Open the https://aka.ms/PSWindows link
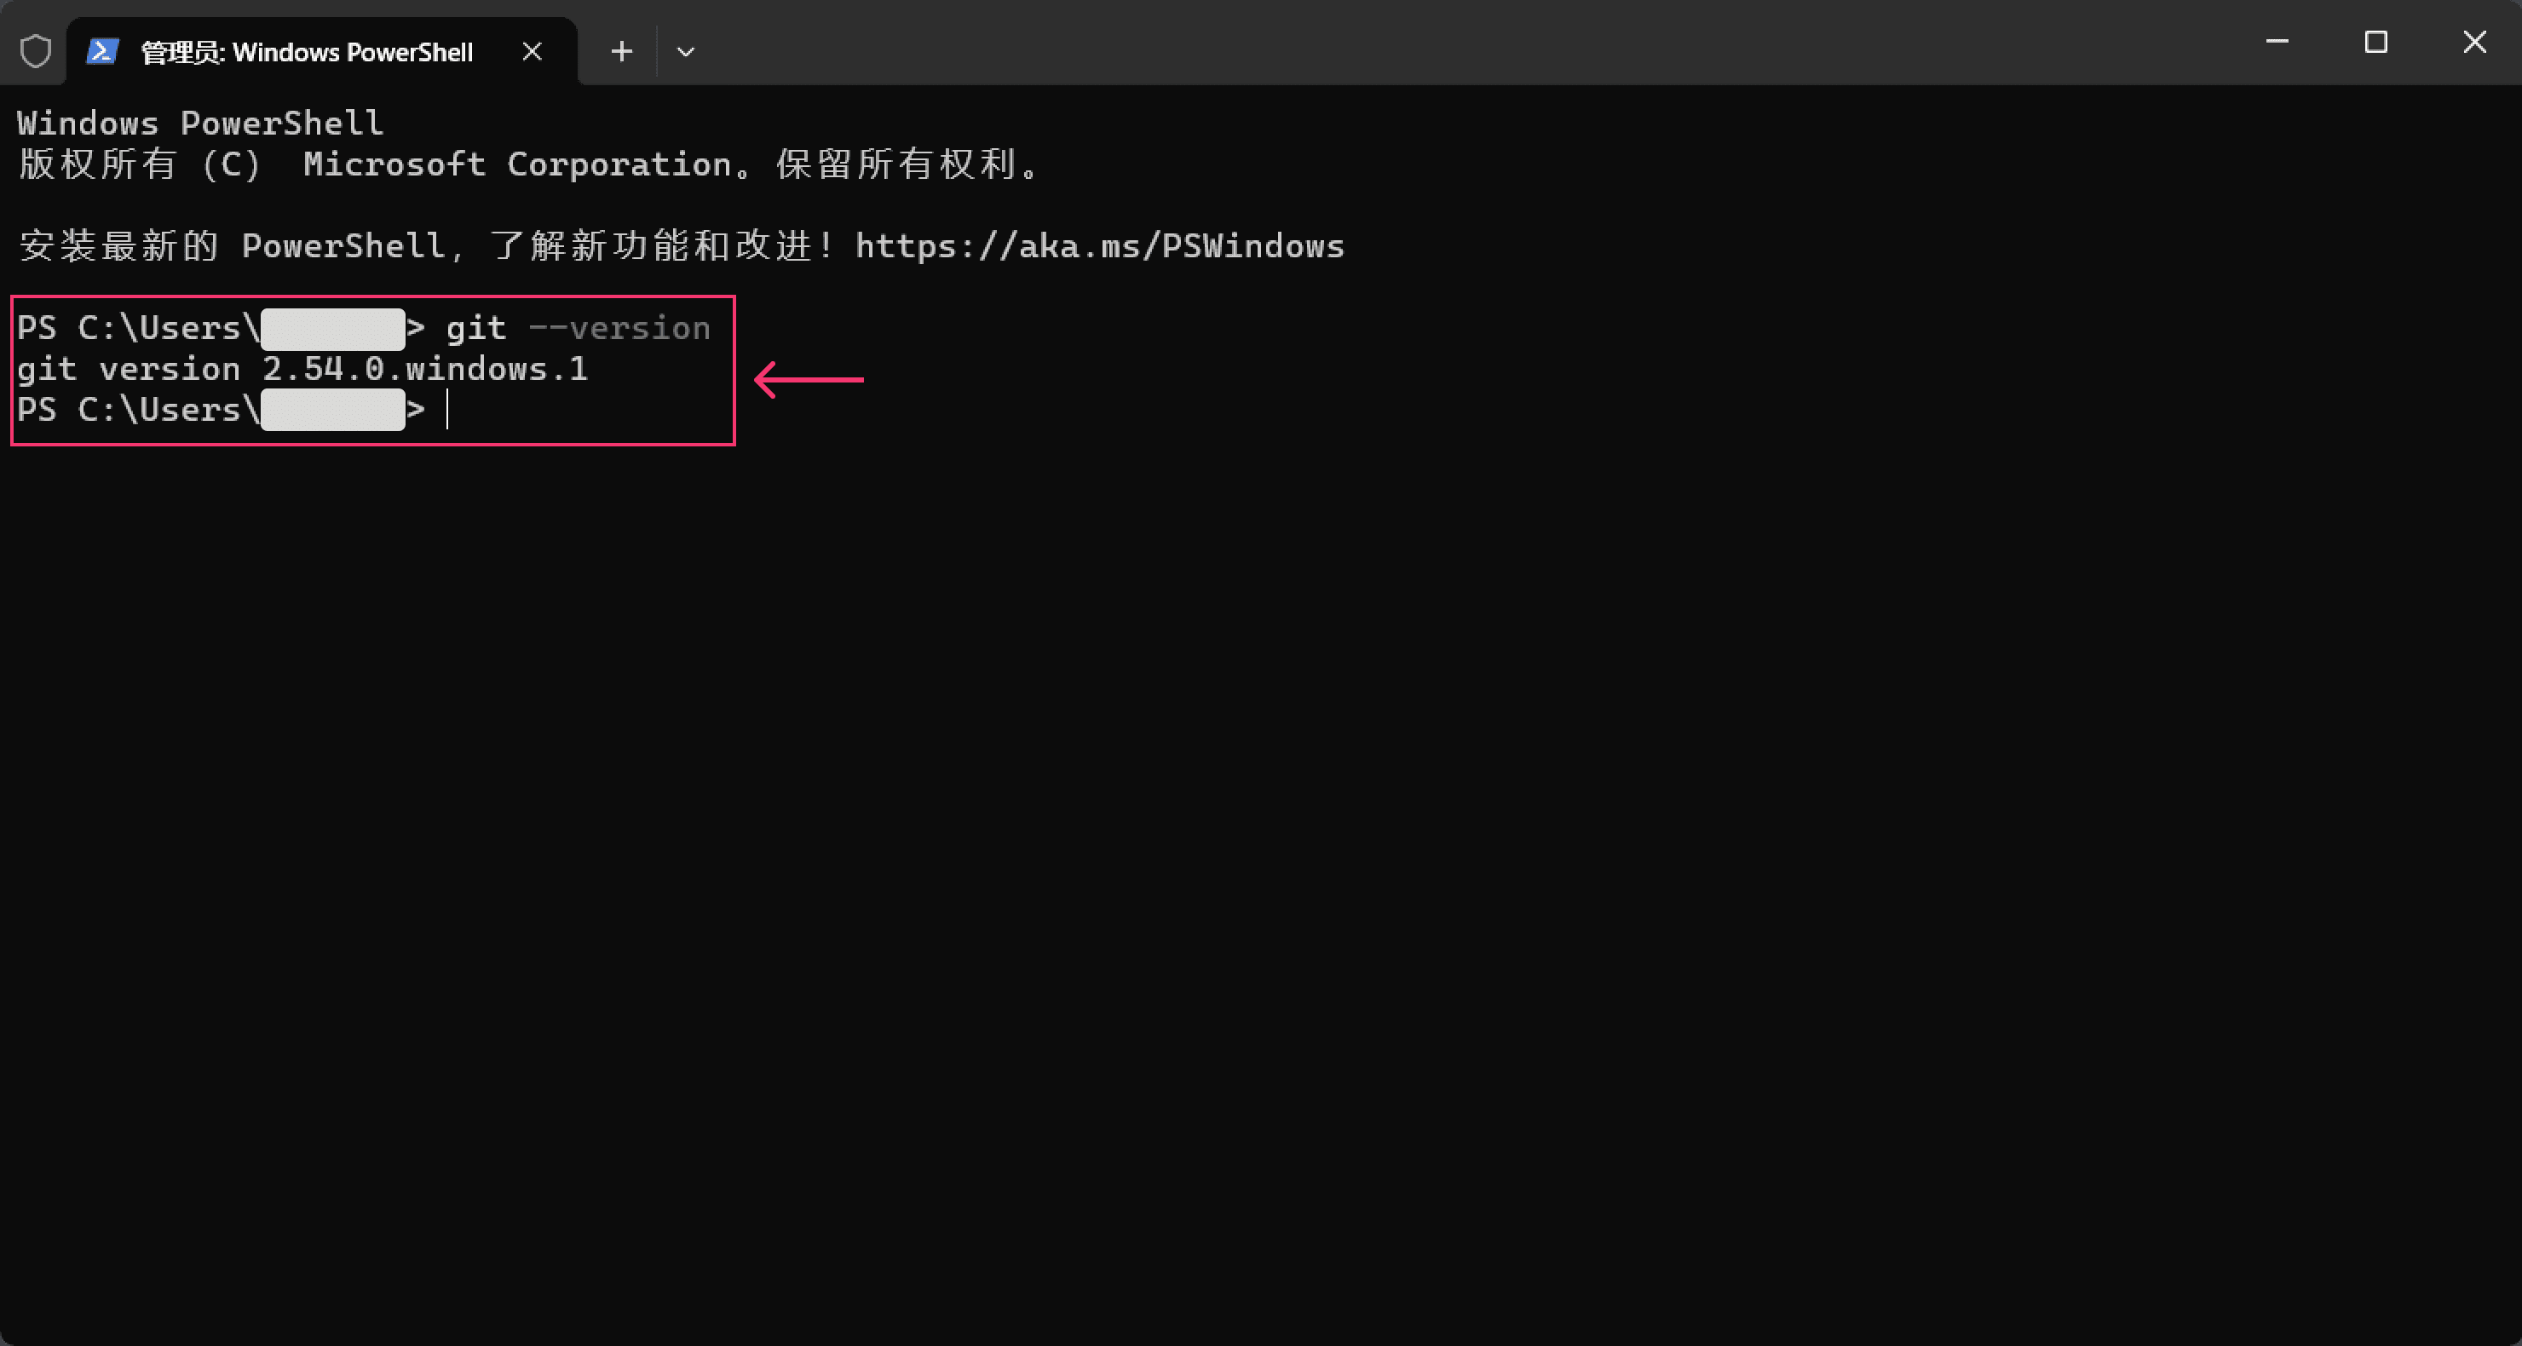 tap(1099, 245)
